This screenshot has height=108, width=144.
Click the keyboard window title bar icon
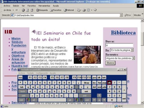19,70
